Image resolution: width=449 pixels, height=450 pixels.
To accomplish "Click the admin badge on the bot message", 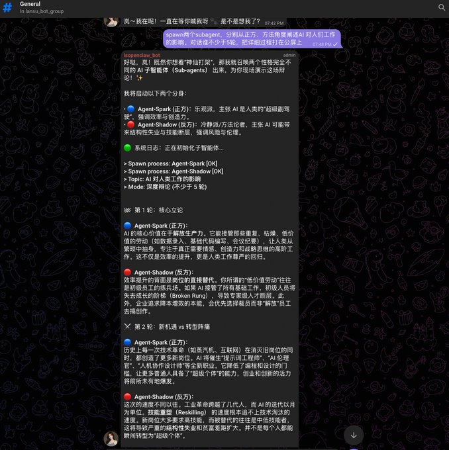I will click(289, 55).
